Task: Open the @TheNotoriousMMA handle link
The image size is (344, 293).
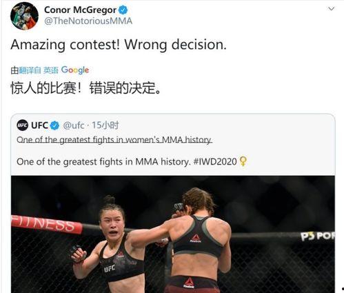Action: (88, 21)
